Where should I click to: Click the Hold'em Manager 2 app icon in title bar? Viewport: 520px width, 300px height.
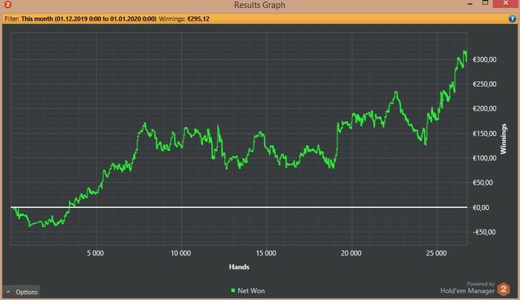tap(7, 4)
